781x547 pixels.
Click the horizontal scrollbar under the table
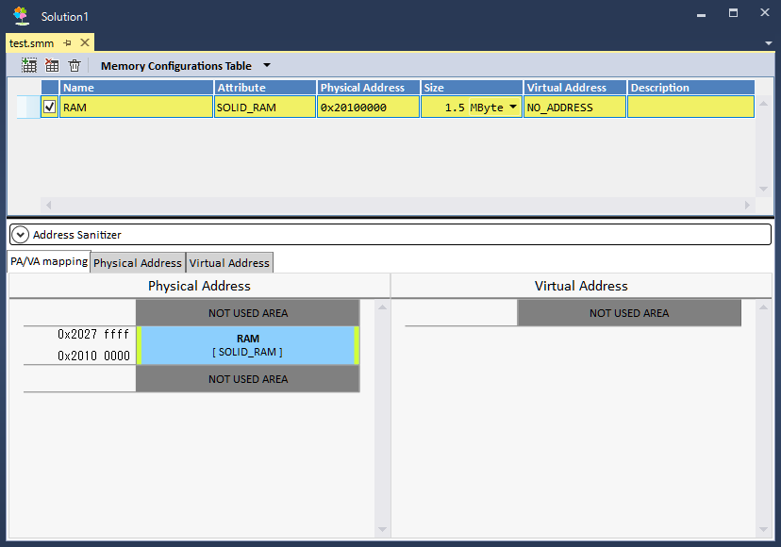coord(397,205)
